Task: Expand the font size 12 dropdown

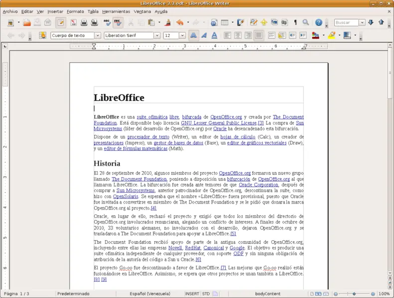Action: (182, 36)
